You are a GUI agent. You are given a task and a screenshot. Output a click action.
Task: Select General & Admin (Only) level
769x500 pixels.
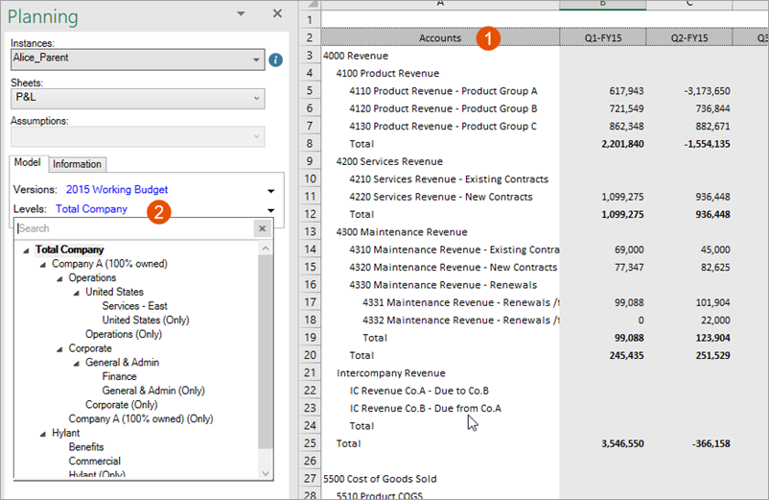153,391
